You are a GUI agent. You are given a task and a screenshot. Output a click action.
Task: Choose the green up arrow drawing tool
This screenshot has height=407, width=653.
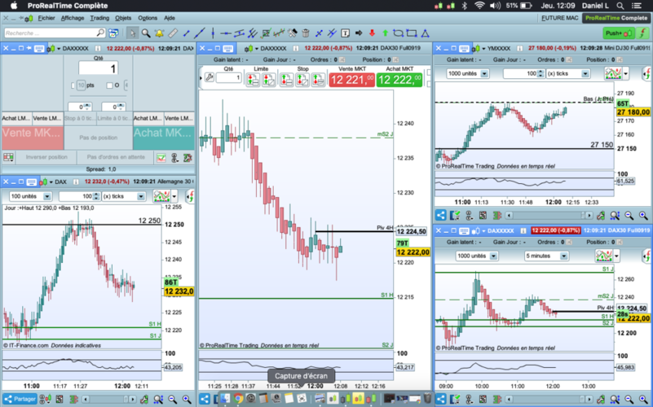385,33
